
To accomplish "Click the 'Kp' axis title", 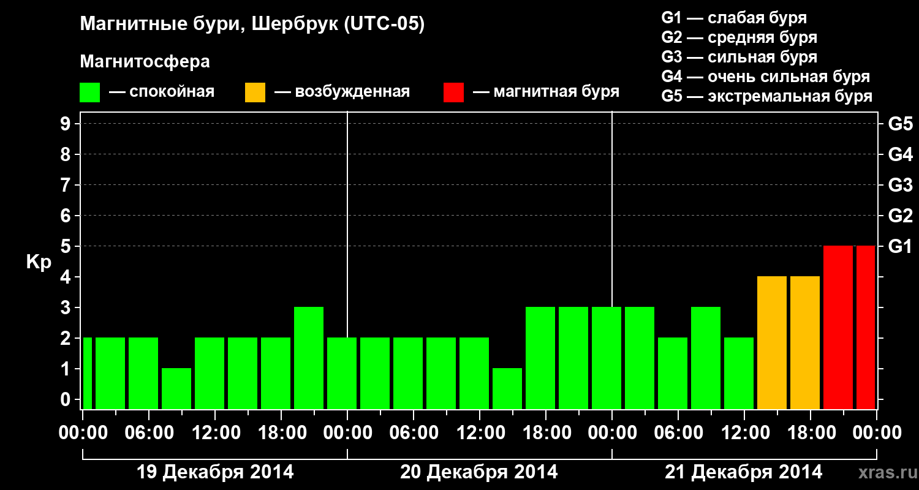I will coord(38,262).
